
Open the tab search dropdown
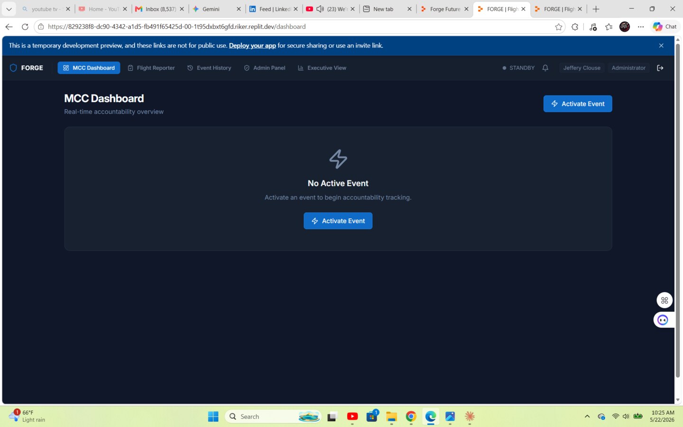pyautogui.click(x=9, y=9)
